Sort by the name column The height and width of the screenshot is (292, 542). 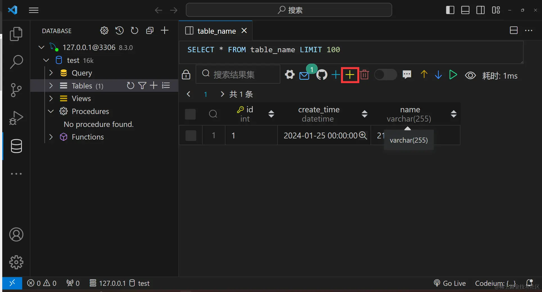pyautogui.click(x=453, y=114)
